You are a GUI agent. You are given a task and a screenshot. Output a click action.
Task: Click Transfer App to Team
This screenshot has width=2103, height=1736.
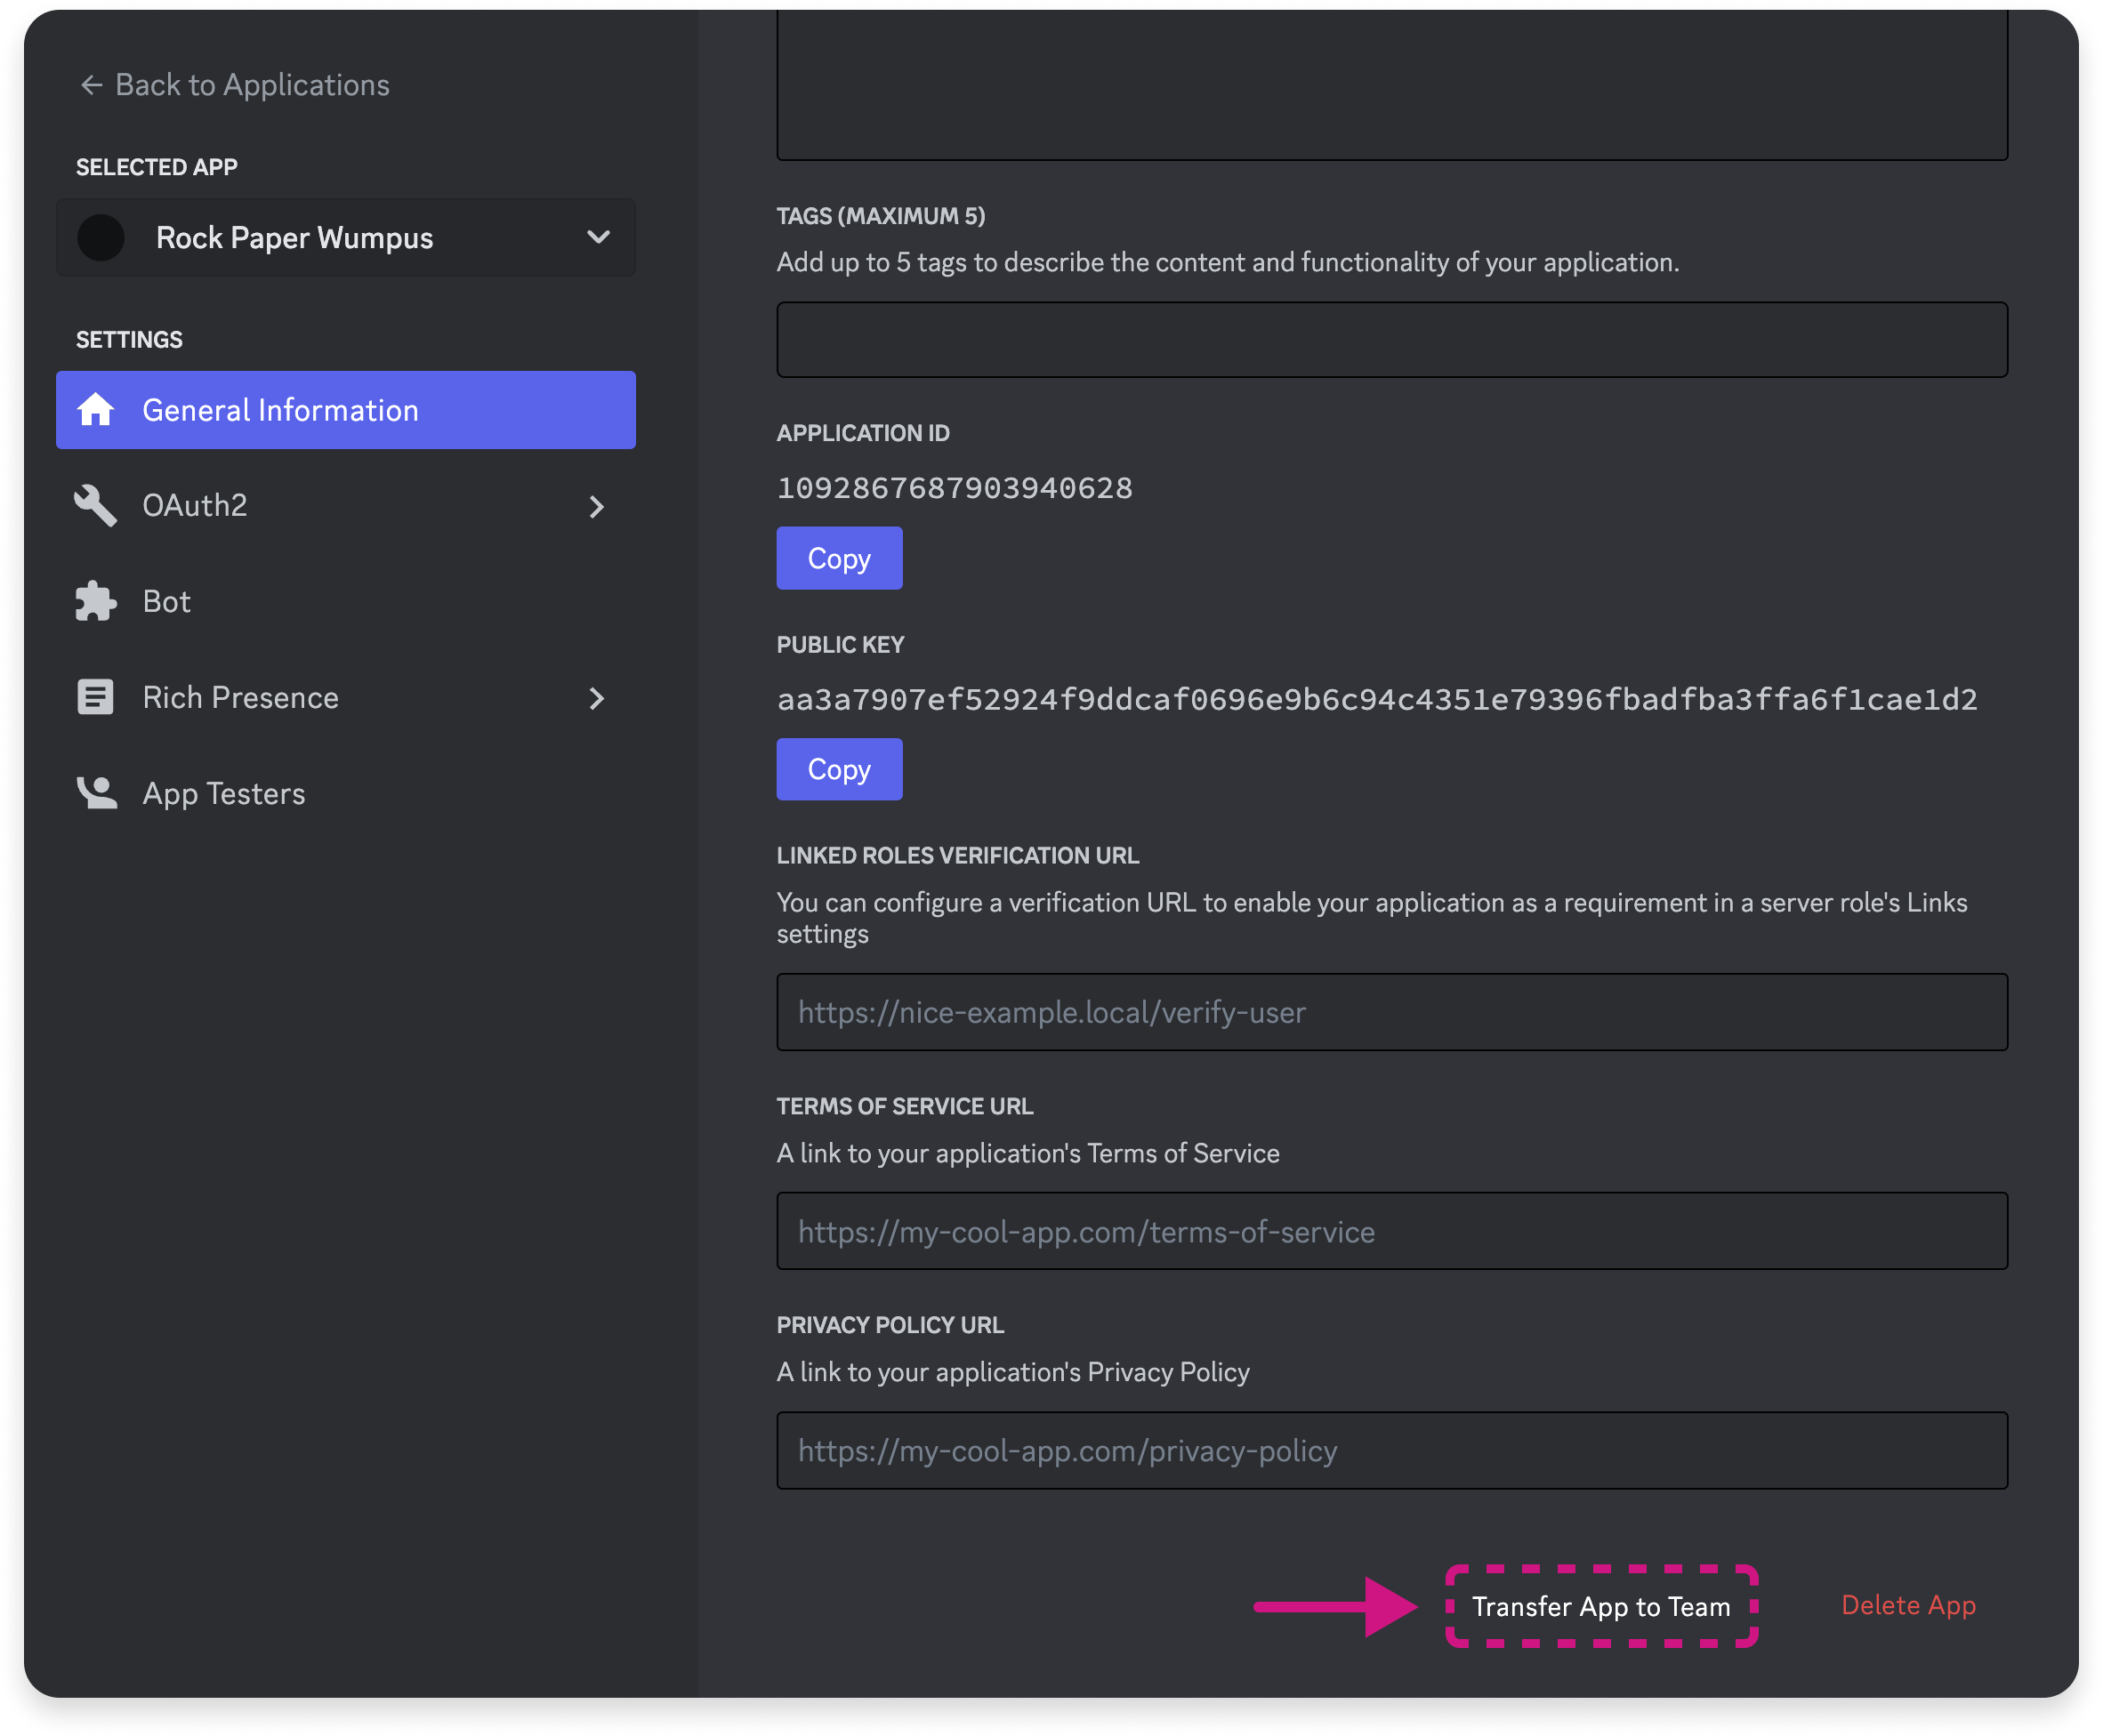[1601, 1606]
